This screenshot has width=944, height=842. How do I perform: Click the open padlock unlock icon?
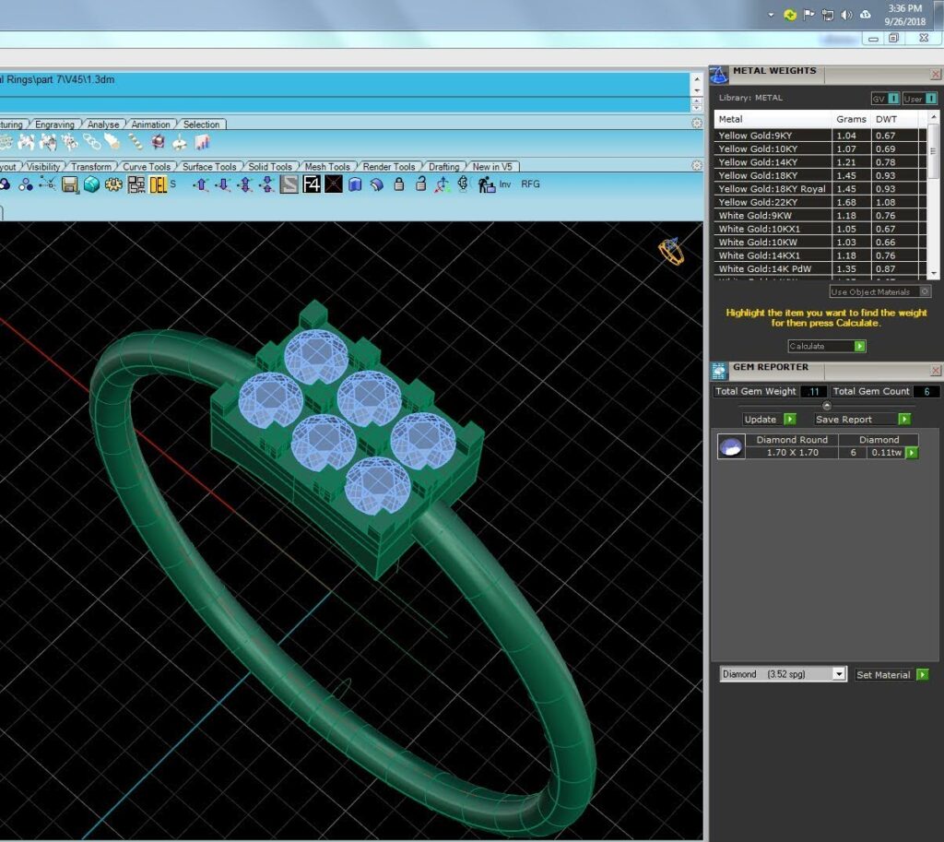[420, 184]
